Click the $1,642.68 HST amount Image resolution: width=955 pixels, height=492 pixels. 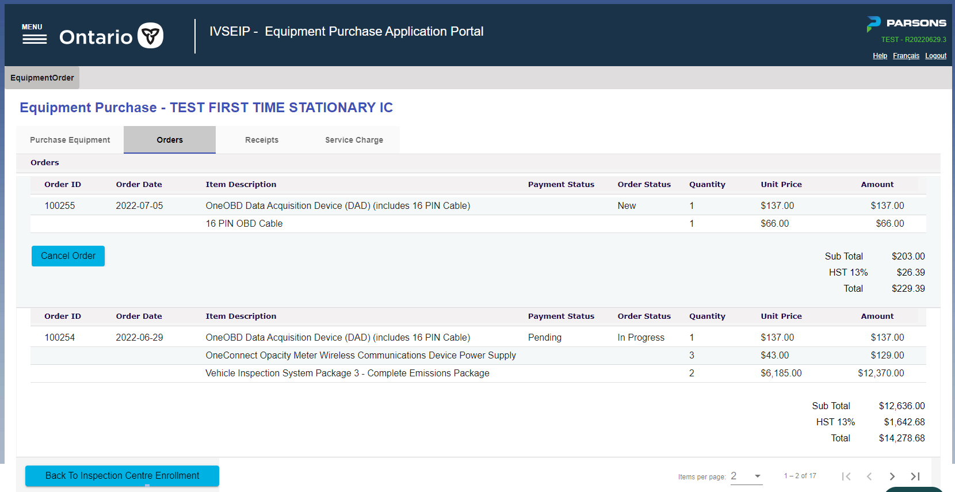904,422
